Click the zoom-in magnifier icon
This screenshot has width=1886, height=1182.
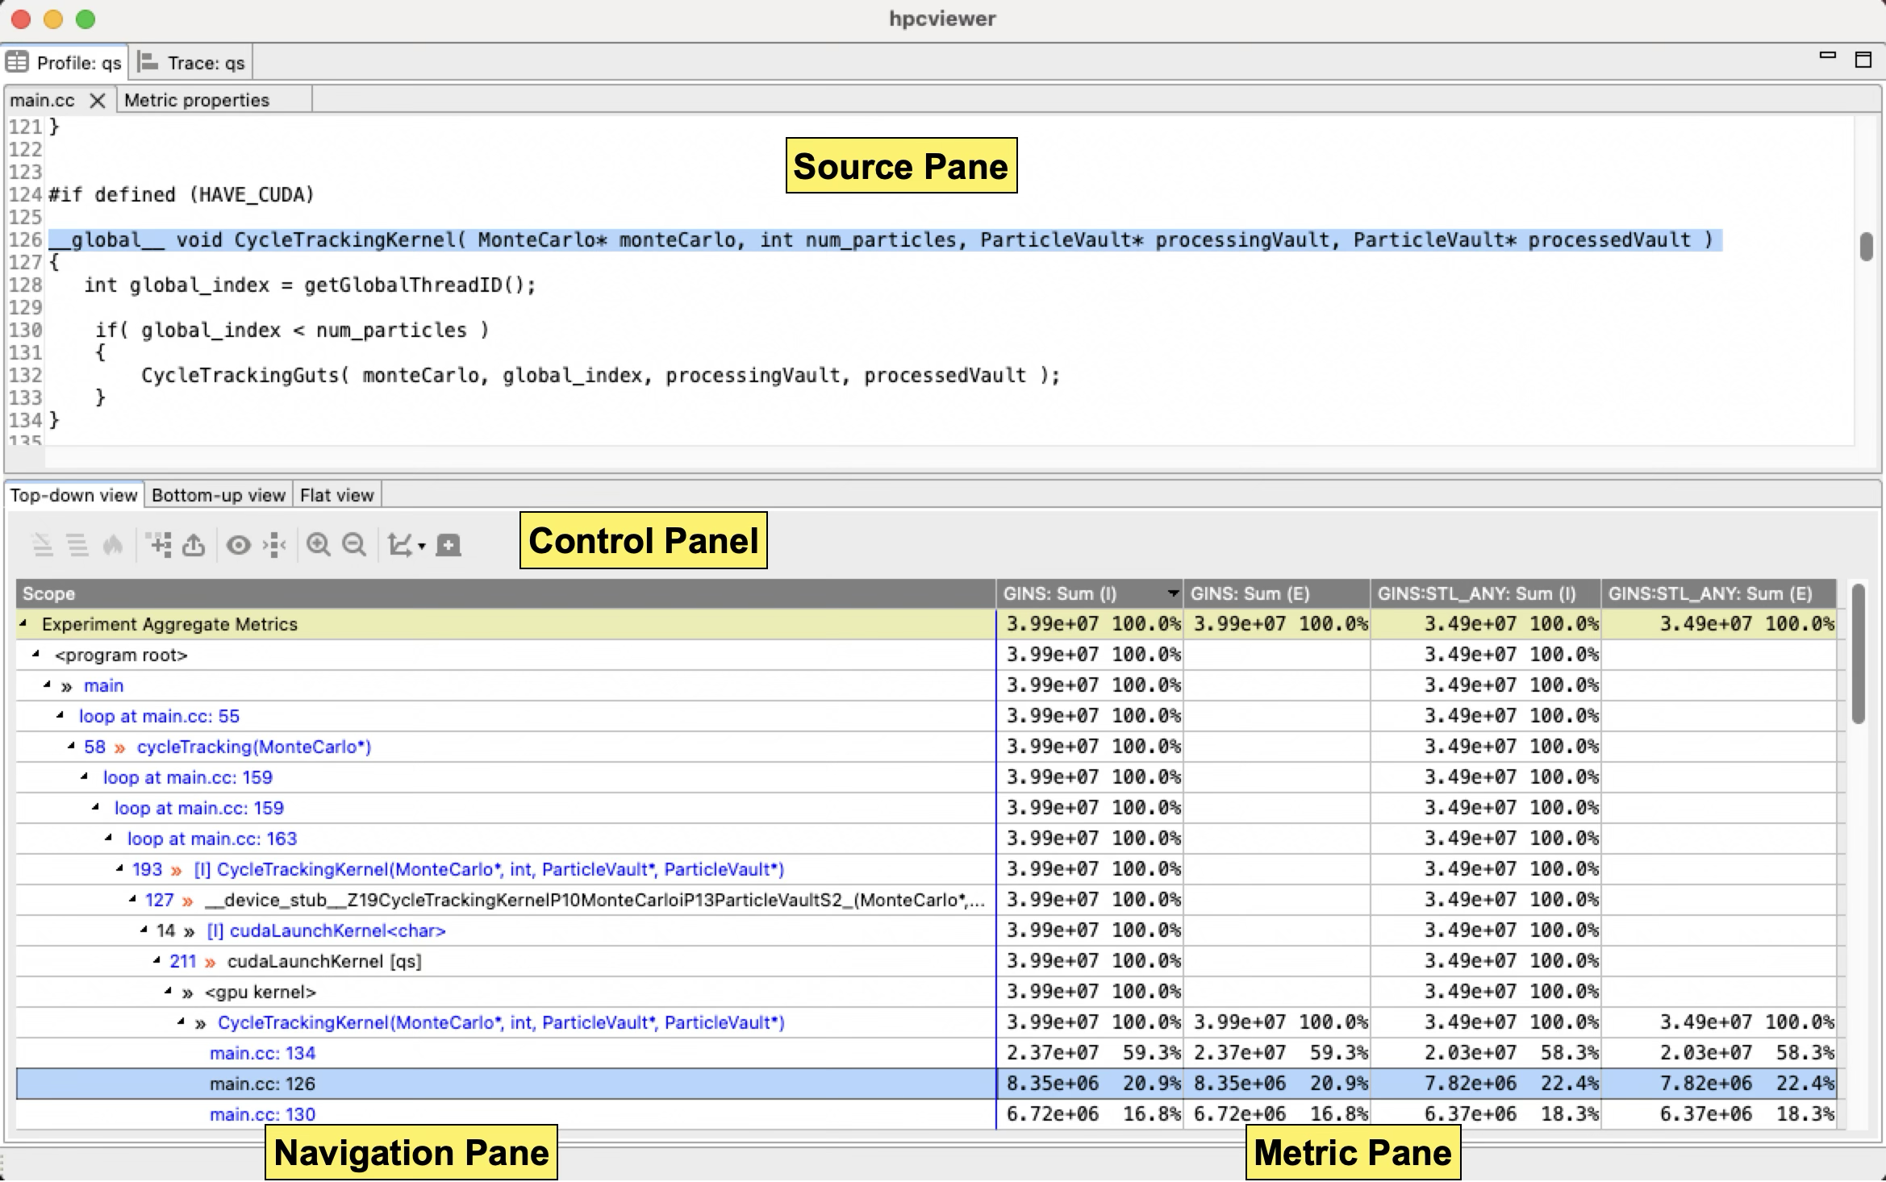point(319,546)
